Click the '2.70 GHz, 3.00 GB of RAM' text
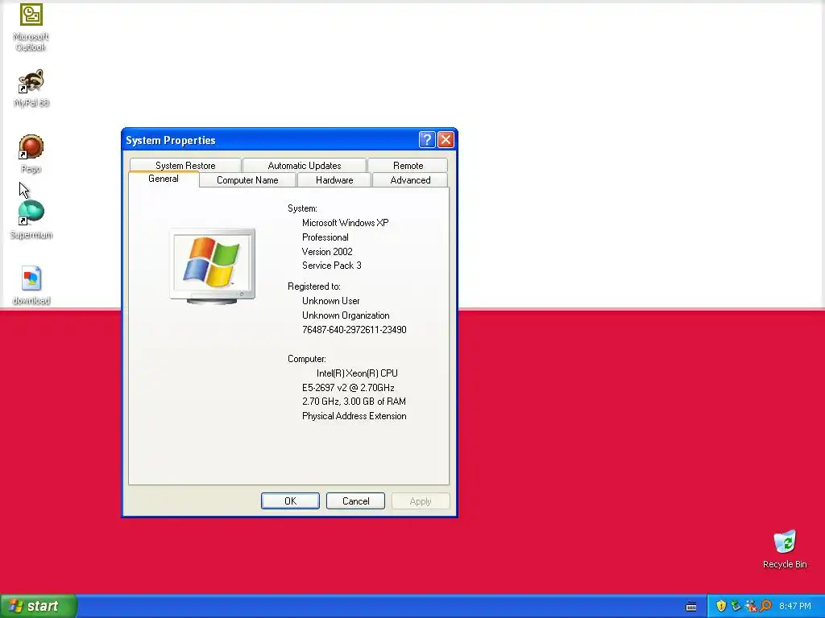The height and width of the screenshot is (618, 825). tap(354, 402)
